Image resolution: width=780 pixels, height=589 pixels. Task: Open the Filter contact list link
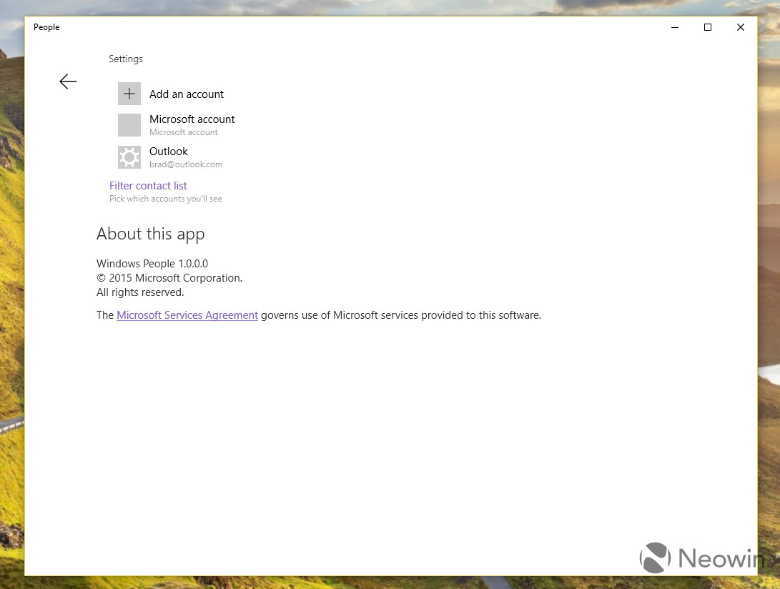point(148,186)
